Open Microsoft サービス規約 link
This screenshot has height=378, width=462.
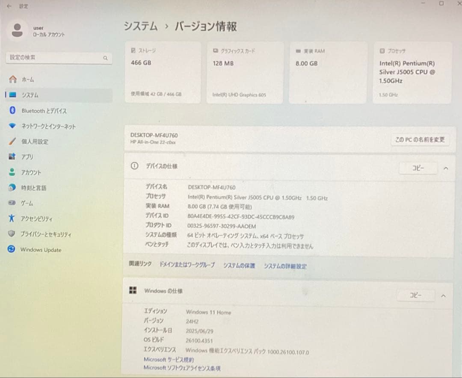pos(169,359)
